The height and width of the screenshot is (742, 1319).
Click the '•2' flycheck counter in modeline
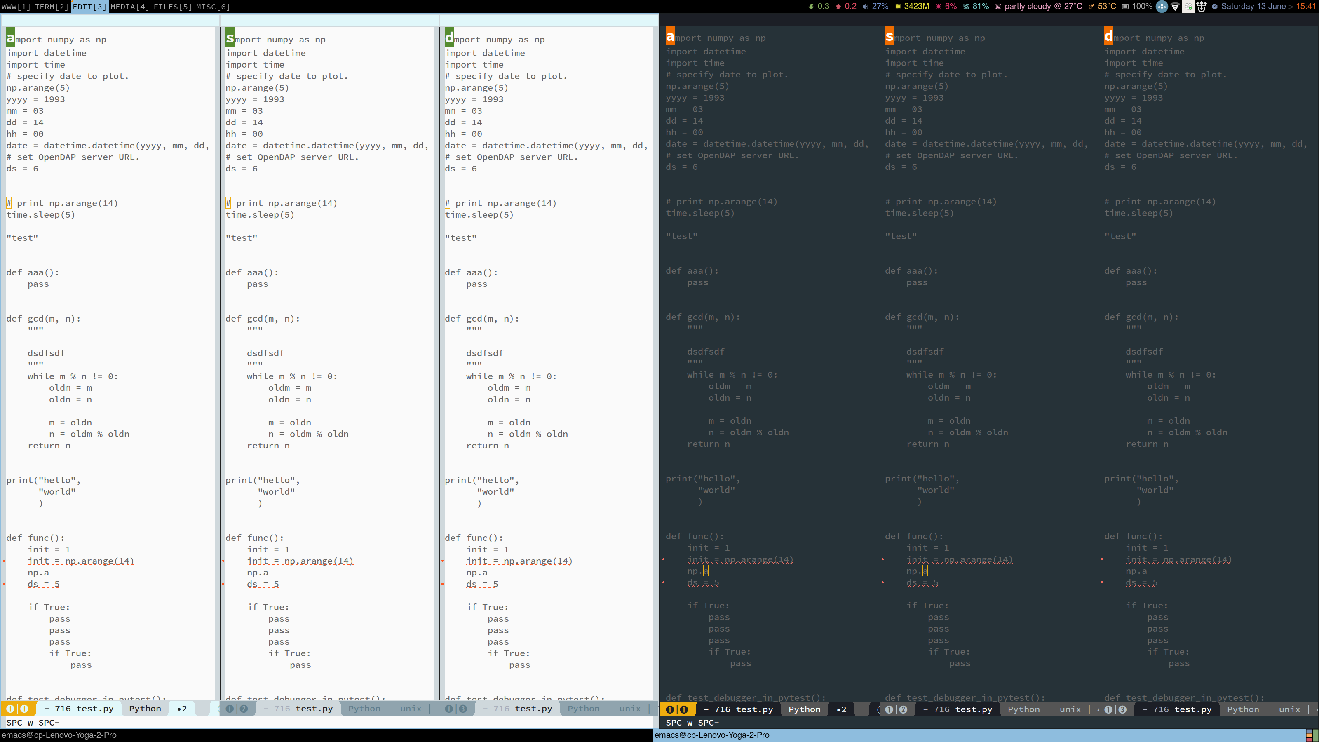click(182, 709)
